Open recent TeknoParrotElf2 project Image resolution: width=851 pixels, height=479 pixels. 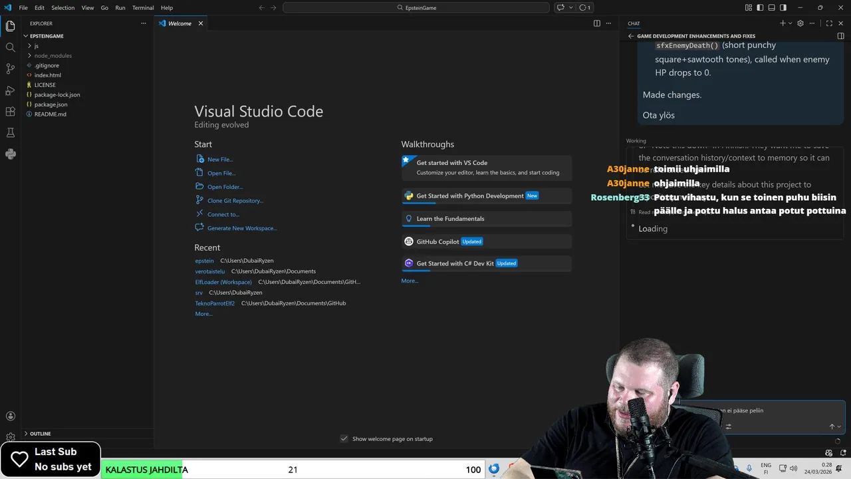coord(215,303)
